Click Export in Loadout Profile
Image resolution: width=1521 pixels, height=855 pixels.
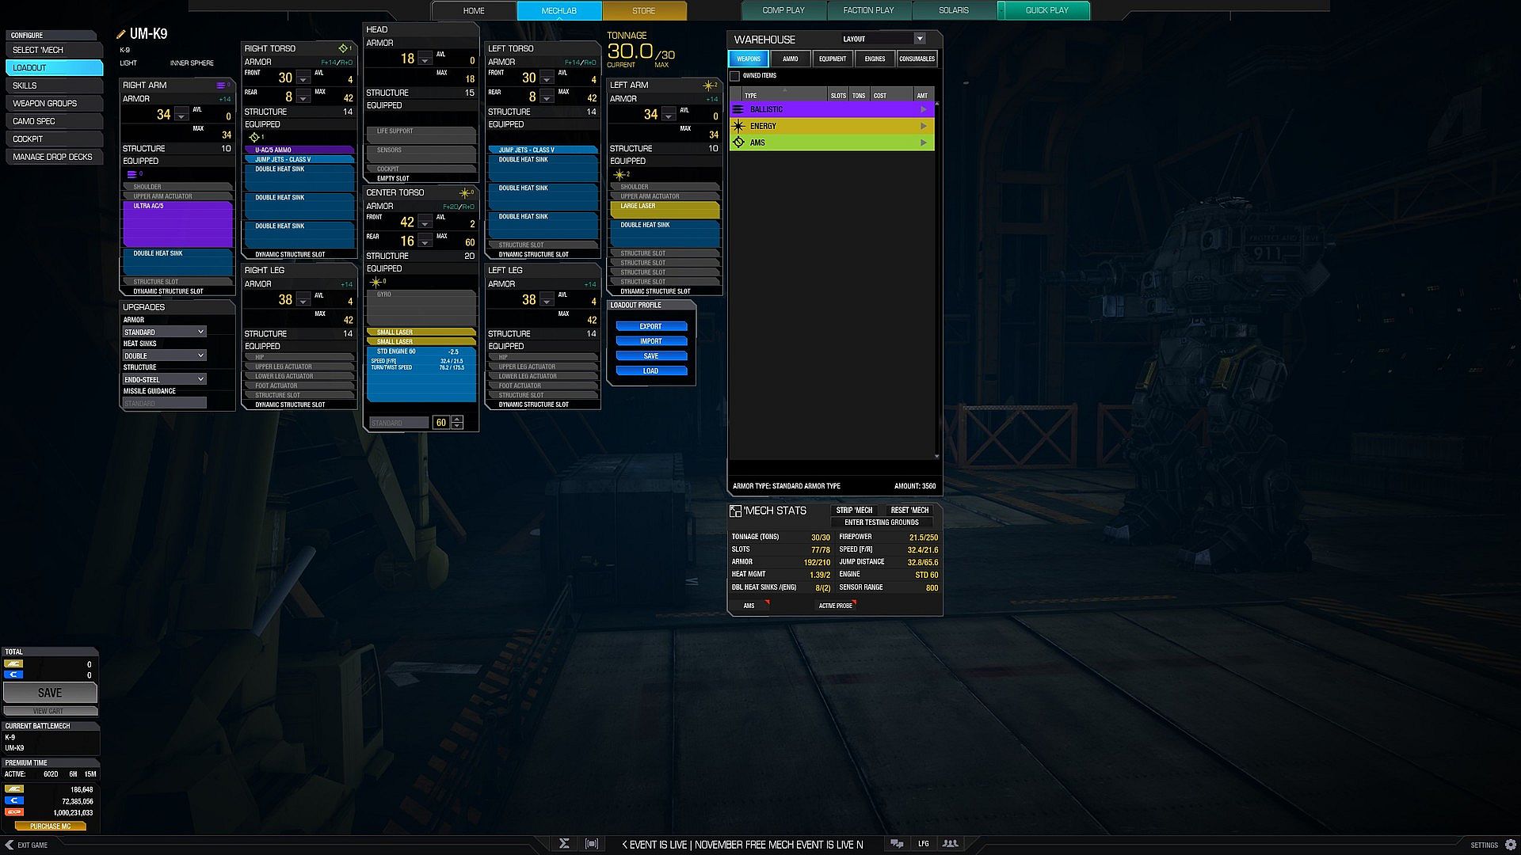click(650, 326)
